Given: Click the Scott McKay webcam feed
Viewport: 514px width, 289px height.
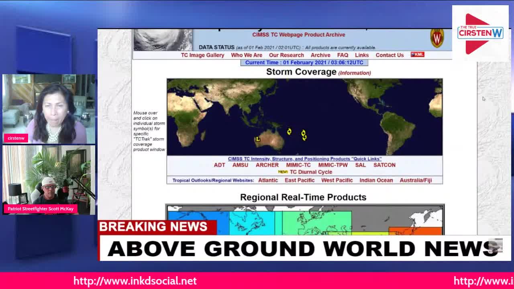Looking at the screenshot, I should pyautogui.click(x=49, y=180).
